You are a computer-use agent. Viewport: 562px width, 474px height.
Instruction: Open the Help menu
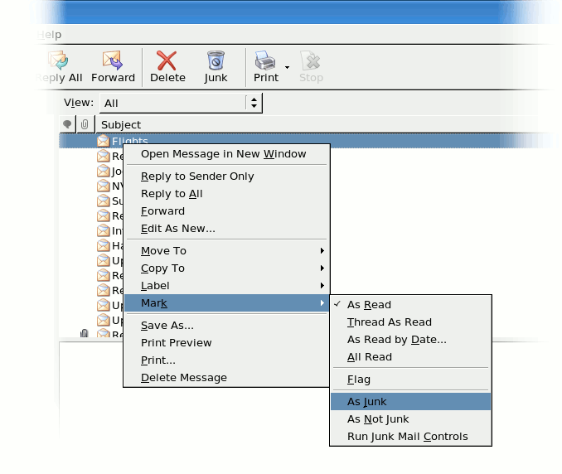click(x=50, y=35)
